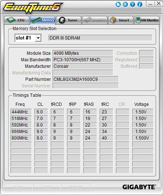
Task: Click tRC value 30
Action: coord(106,125)
